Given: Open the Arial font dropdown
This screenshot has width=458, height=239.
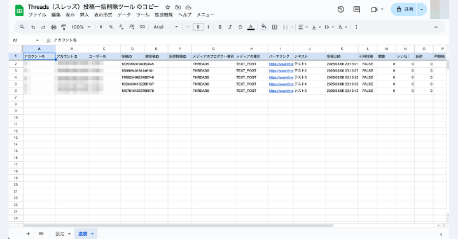Looking at the screenshot, I should tap(165, 27).
